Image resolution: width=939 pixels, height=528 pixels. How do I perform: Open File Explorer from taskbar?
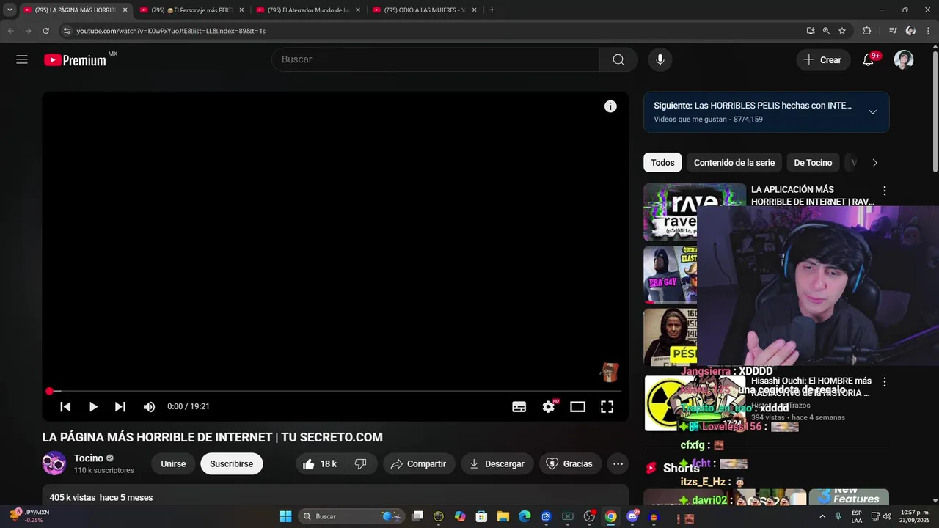503,516
